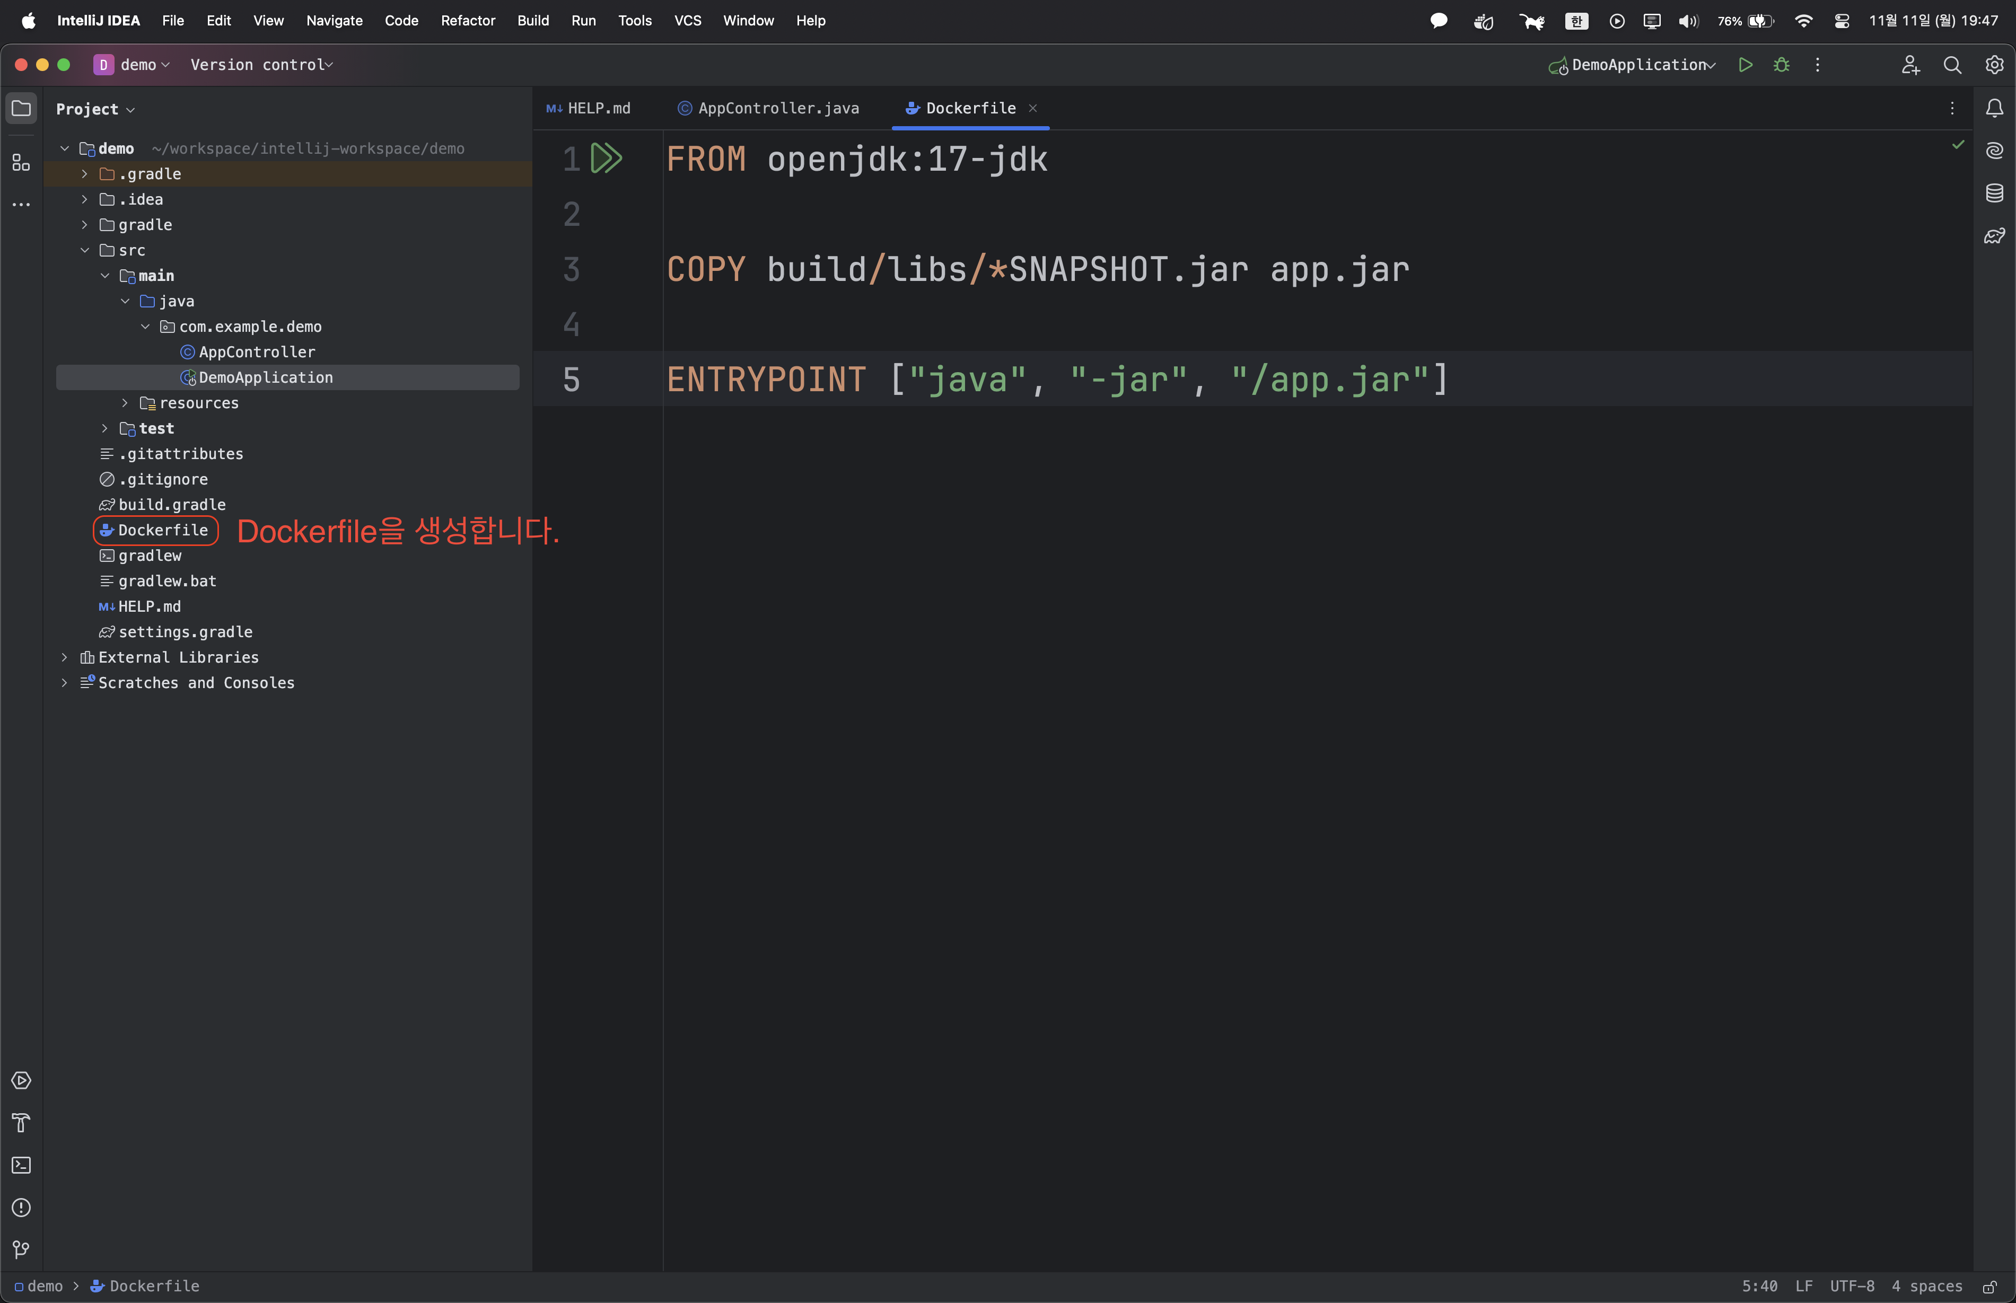Run the DemoApplication configuration
The image size is (2016, 1303).
coord(1745,65)
